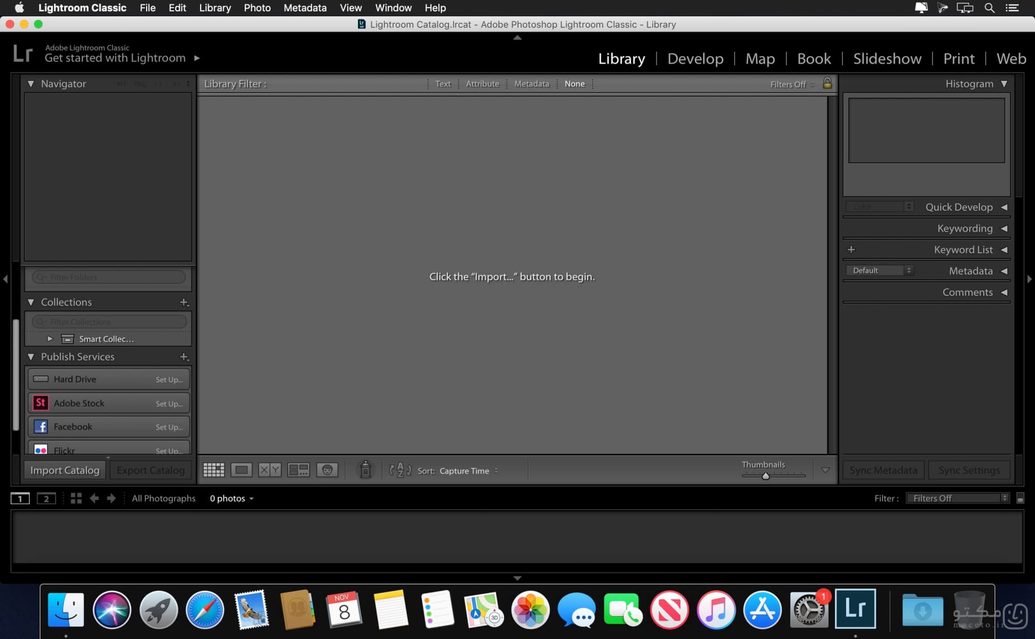Viewport: 1035px width, 639px height.
Task: Open 0 photos source dropdown
Action: click(x=231, y=498)
